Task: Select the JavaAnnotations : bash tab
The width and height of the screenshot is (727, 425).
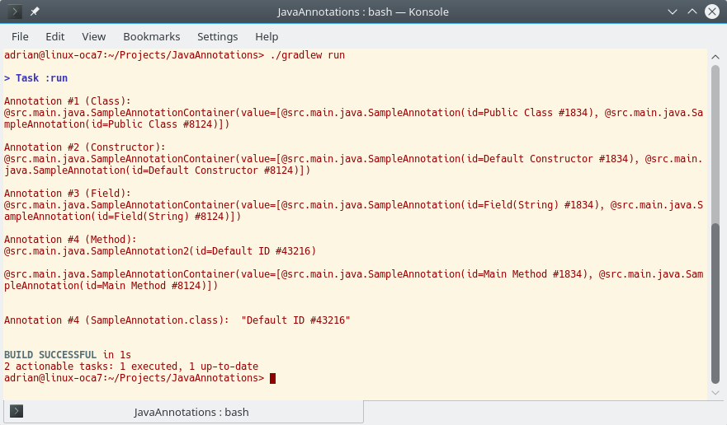Action: pos(183,412)
